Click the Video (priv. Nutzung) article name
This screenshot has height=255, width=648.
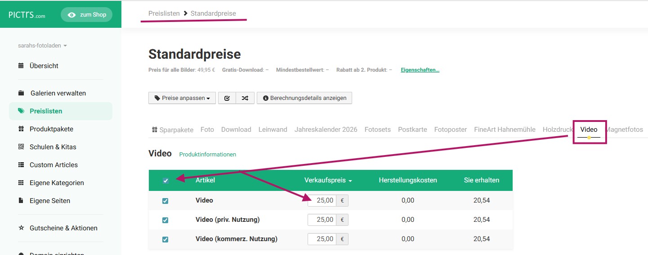pos(228,220)
